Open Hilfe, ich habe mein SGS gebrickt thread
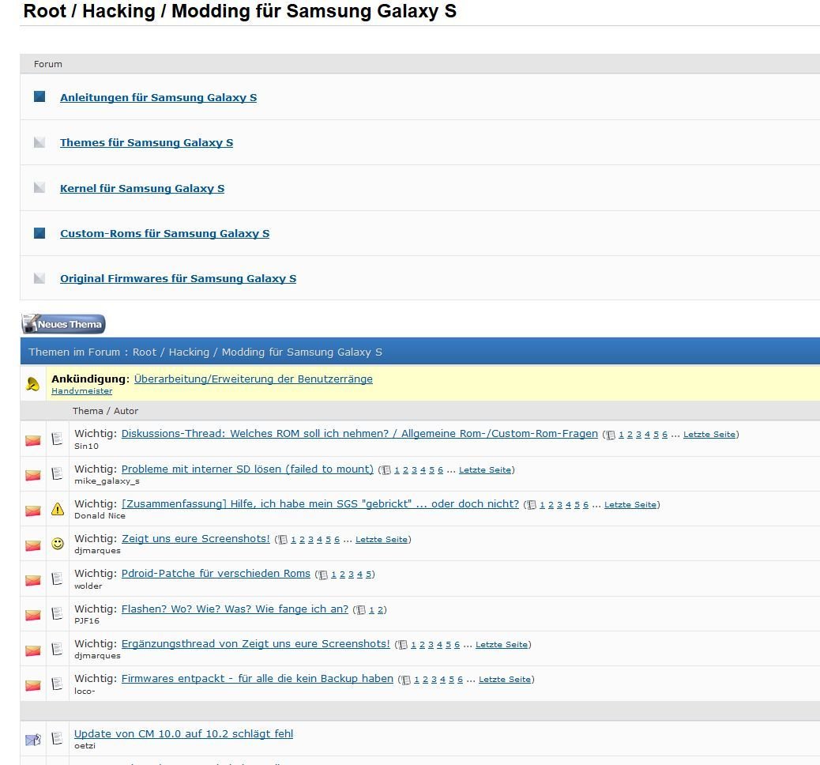820x765 pixels. click(320, 503)
